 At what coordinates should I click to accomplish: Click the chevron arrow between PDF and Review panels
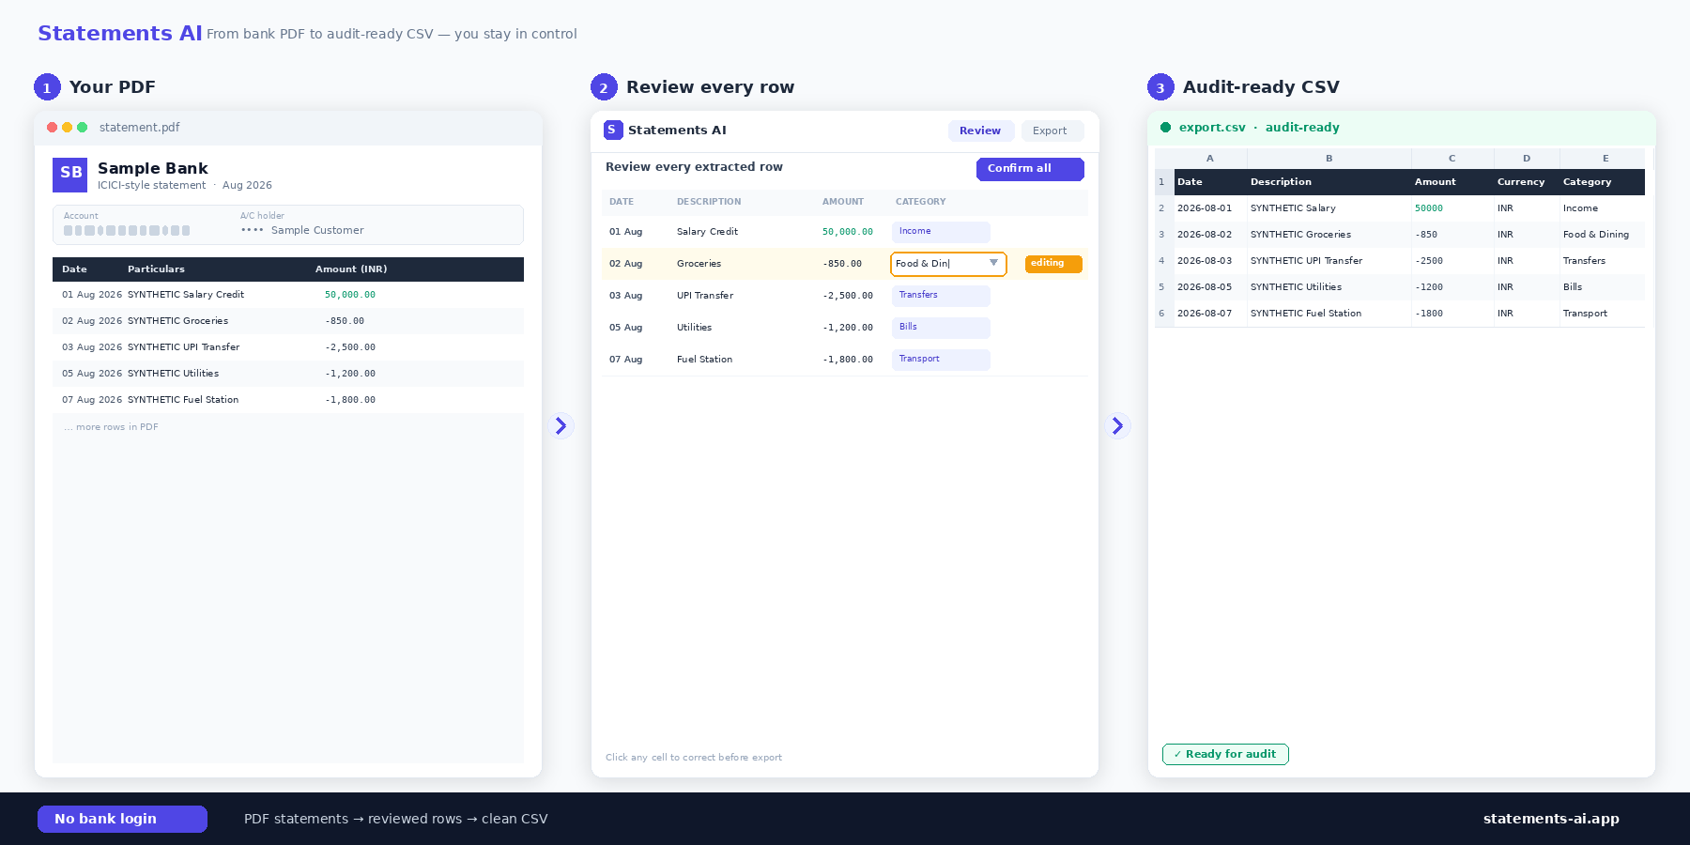point(561,426)
